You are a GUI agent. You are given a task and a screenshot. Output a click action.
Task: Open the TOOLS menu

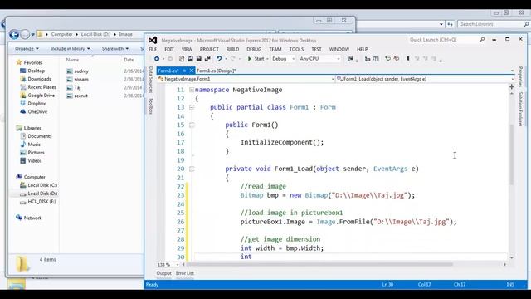[296, 49]
